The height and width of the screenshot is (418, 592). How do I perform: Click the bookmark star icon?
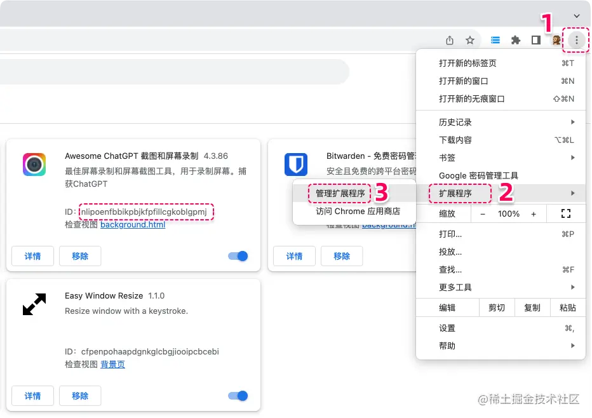point(470,39)
